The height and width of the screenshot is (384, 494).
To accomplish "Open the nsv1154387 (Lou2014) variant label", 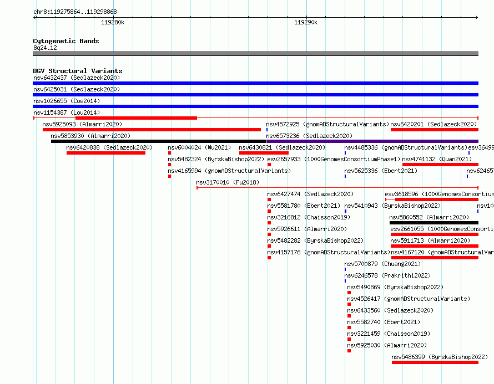I will [67, 112].
